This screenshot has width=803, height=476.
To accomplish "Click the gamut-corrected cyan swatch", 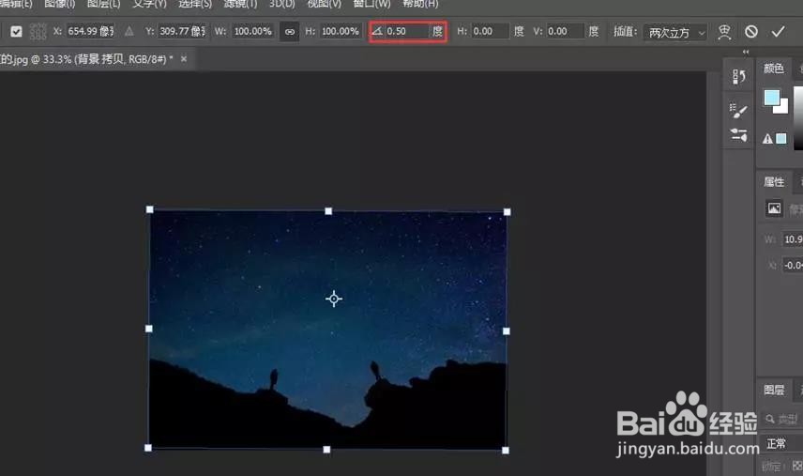I will pos(781,138).
